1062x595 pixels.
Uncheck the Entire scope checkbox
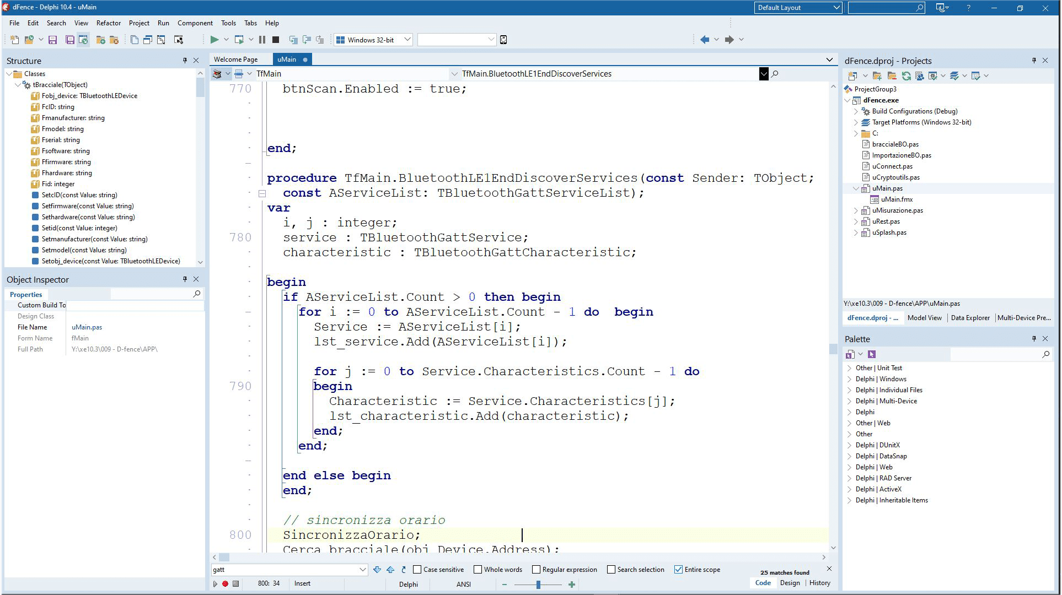pos(678,570)
